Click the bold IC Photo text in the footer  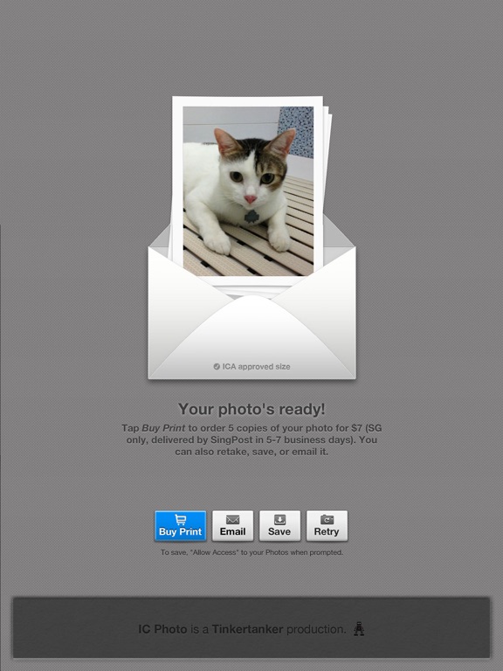click(162, 629)
